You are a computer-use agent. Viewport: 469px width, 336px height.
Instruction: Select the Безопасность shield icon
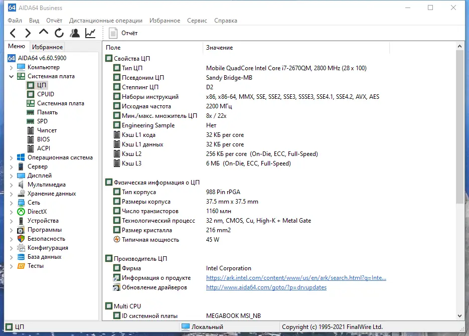[21, 239]
